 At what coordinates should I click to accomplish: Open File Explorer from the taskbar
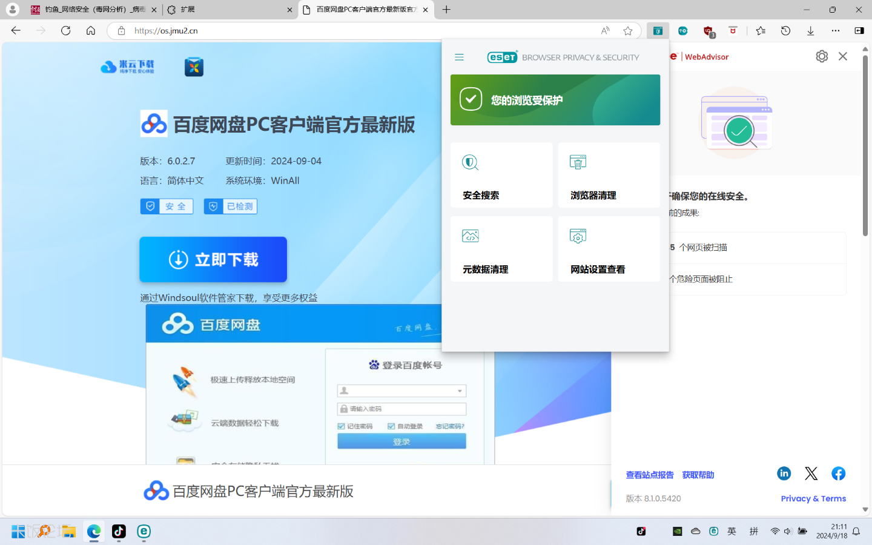(68, 532)
